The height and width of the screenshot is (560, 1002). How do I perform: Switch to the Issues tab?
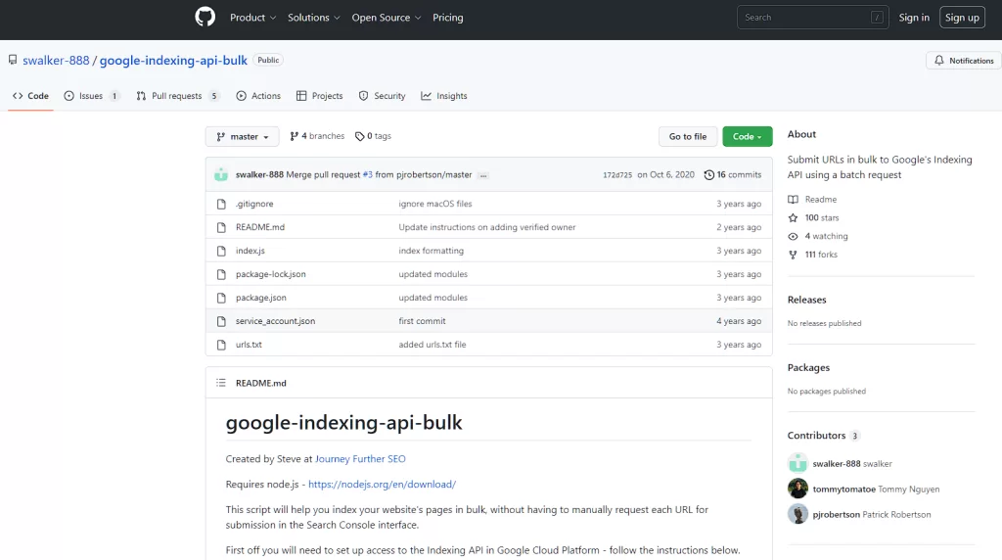point(92,96)
